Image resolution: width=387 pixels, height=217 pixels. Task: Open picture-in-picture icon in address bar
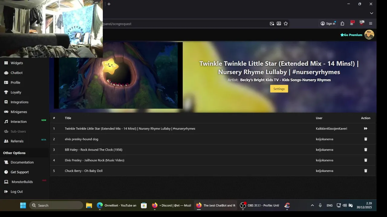272,24
